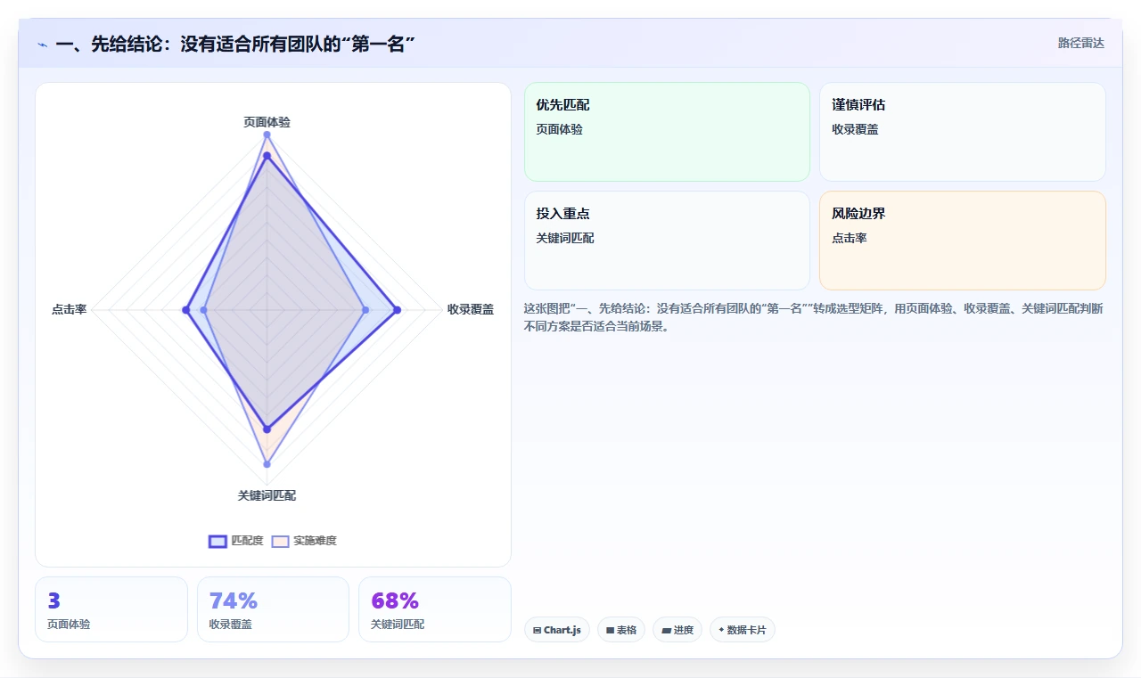Image resolution: width=1141 pixels, height=678 pixels.
Task: Open the 风险边界 card
Action: coord(963,241)
